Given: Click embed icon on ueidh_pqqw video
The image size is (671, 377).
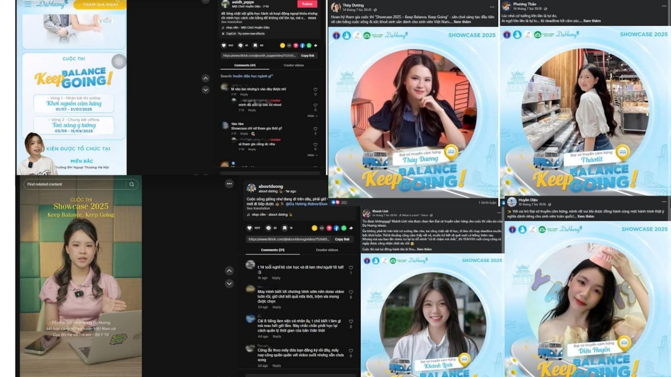Looking at the screenshot, I should coord(289,46).
